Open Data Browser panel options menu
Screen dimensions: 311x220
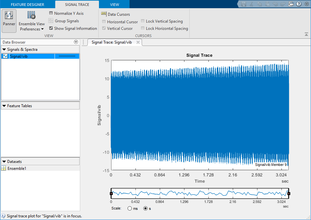tap(76, 42)
